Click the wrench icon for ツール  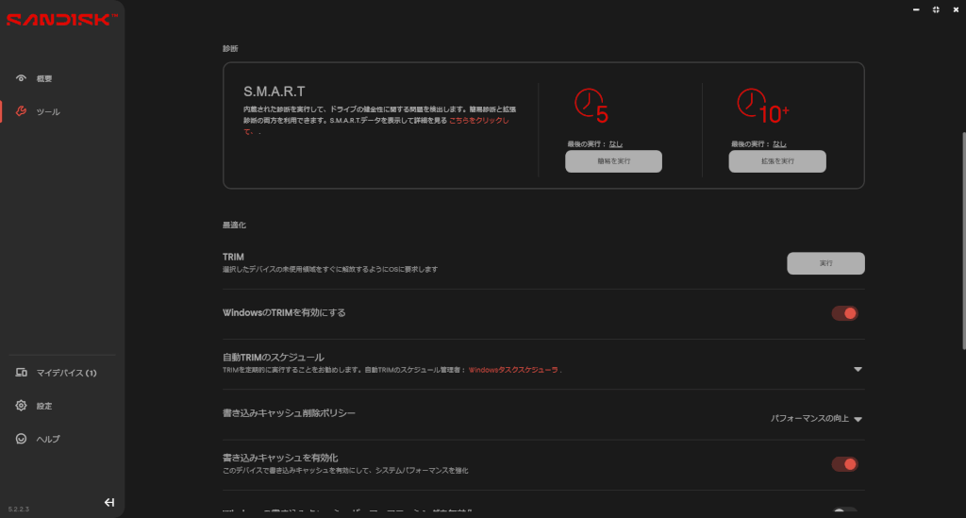[21, 111]
